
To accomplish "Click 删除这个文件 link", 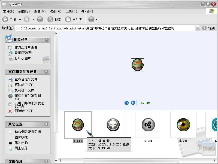I will tap(24, 111).
